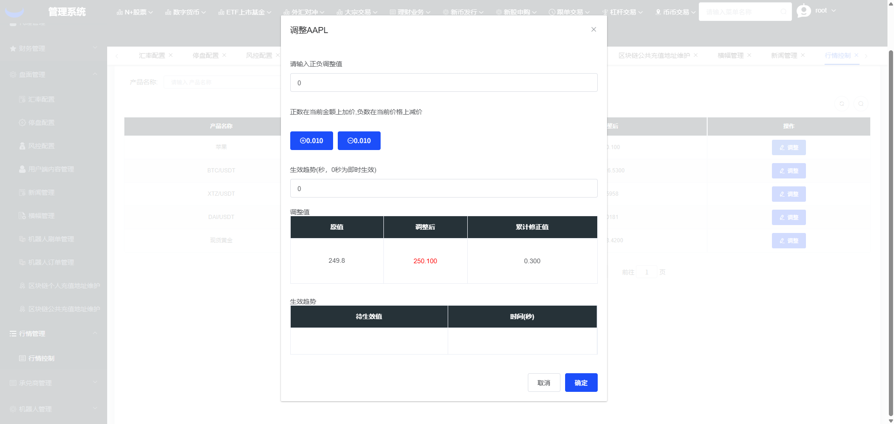The width and height of the screenshot is (894, 424).
Task: Click the search icon above the table
Action: (861, 103)
